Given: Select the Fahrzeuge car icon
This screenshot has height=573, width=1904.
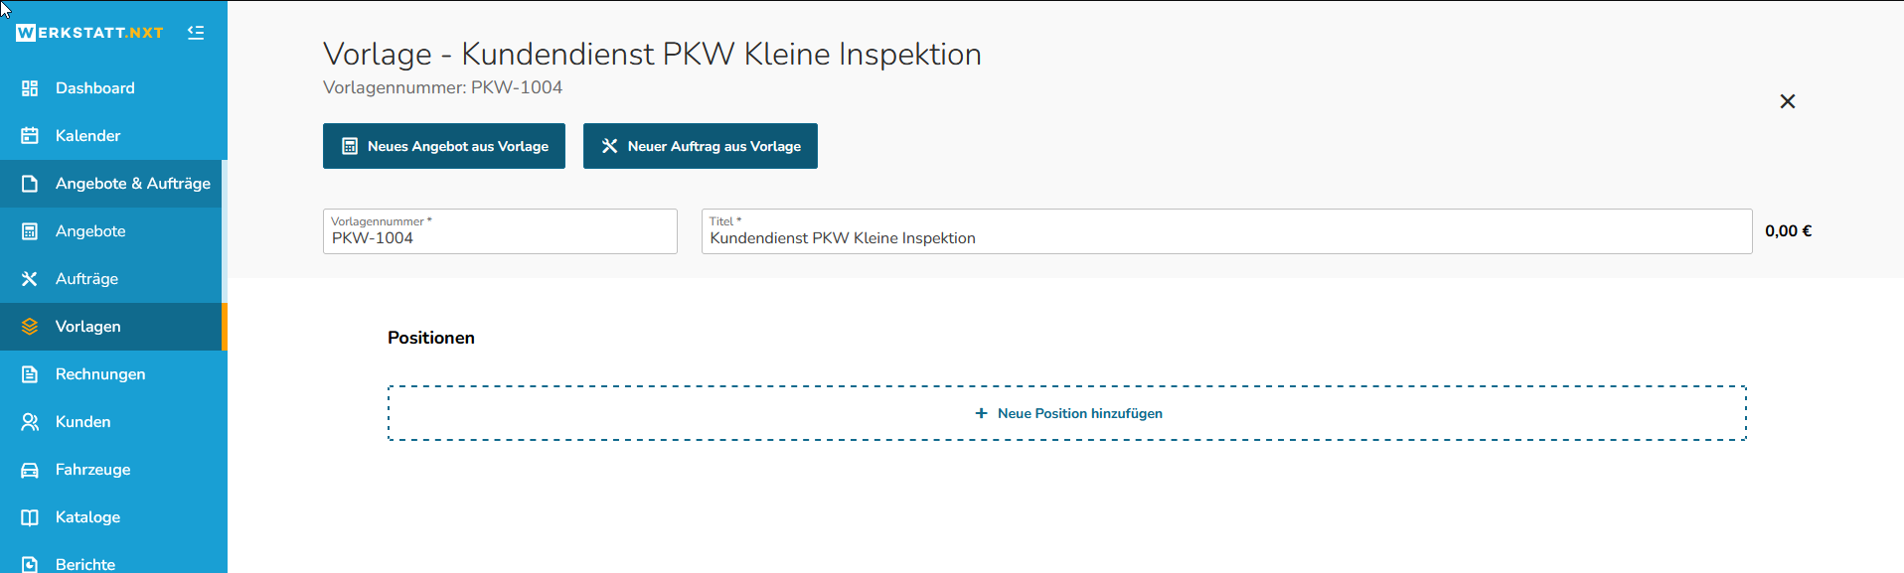Looking at the screenshot, I should pos(30,470).
